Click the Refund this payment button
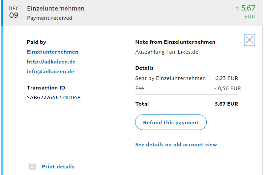 click(x=171, y=122)
